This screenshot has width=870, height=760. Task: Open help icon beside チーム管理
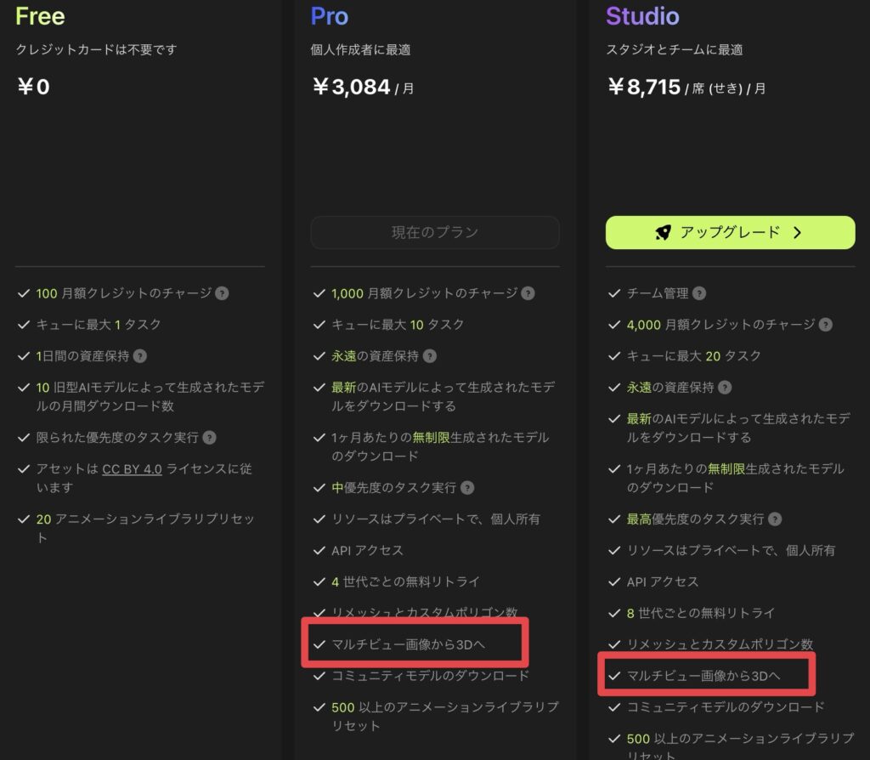699,293
